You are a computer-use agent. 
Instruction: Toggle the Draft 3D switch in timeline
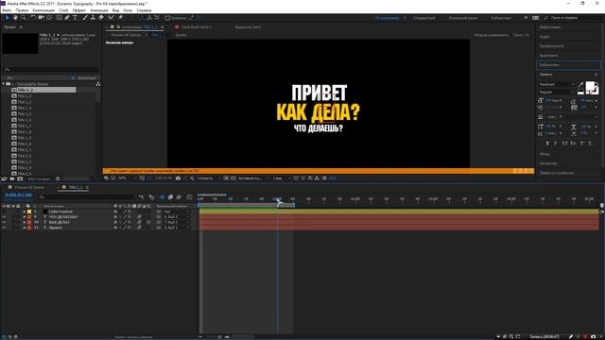[x=151, y=197]
